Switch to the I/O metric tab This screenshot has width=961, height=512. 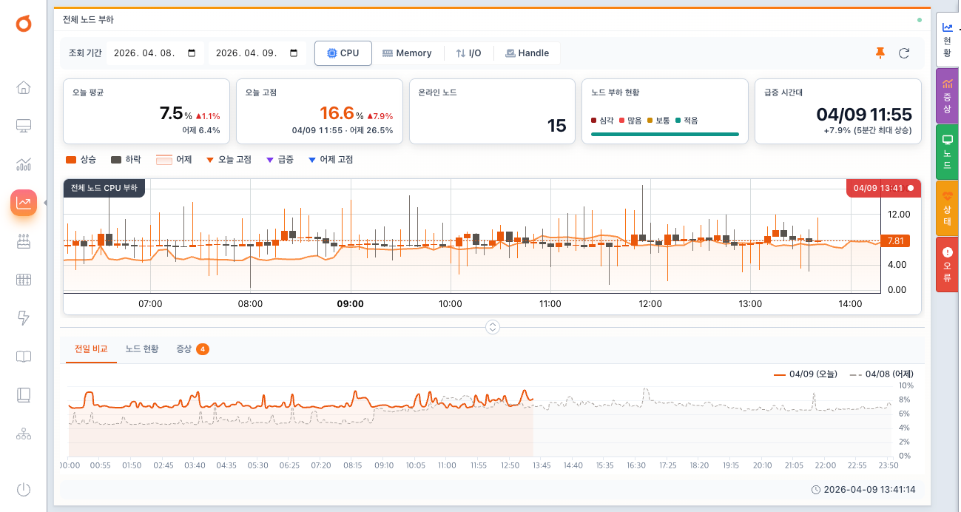click(468, 53)
